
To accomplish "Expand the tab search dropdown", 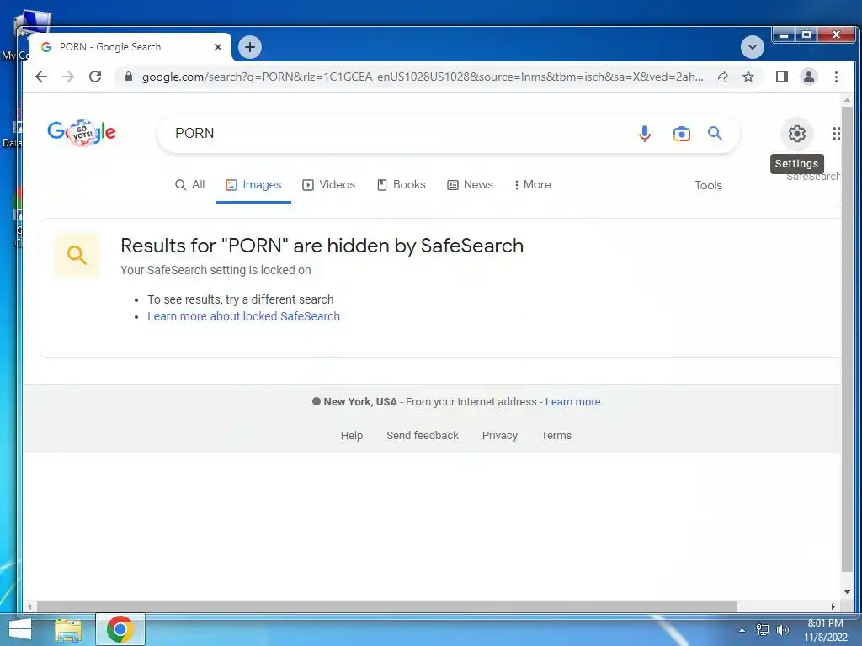I will point(752,47).
